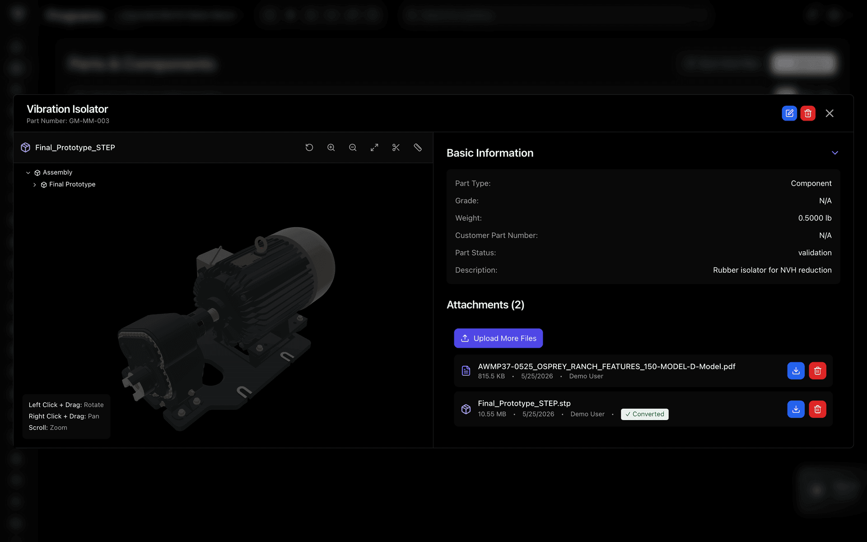The height and width of the screenshot is (542, 867).
Task: Click Upload More Files button
Action: point(499,338)
